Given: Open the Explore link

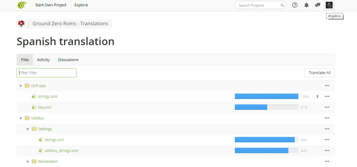Looking at the screenshot, I should pyautogui.click(x=81, y=5).
